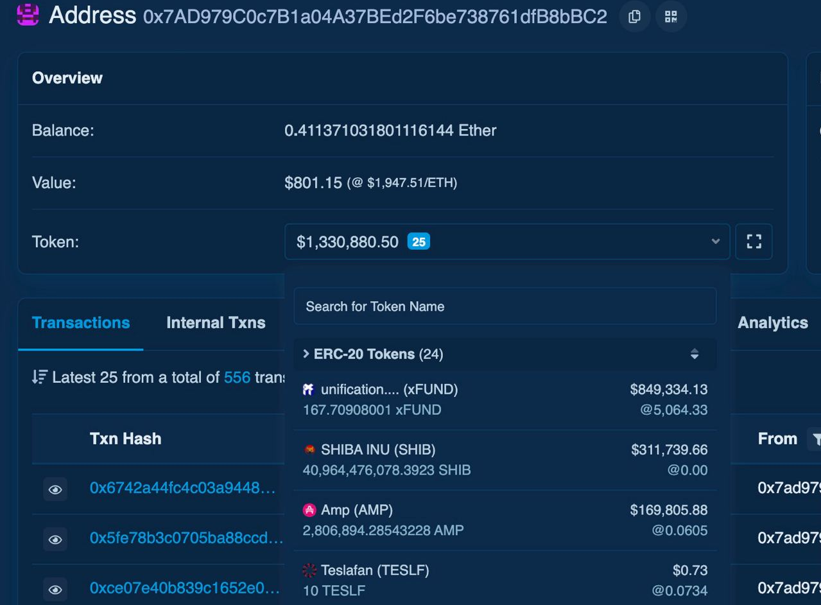The image size is (821, 605).
Task: Show the address QR code
Action: (x=671, y=17)
